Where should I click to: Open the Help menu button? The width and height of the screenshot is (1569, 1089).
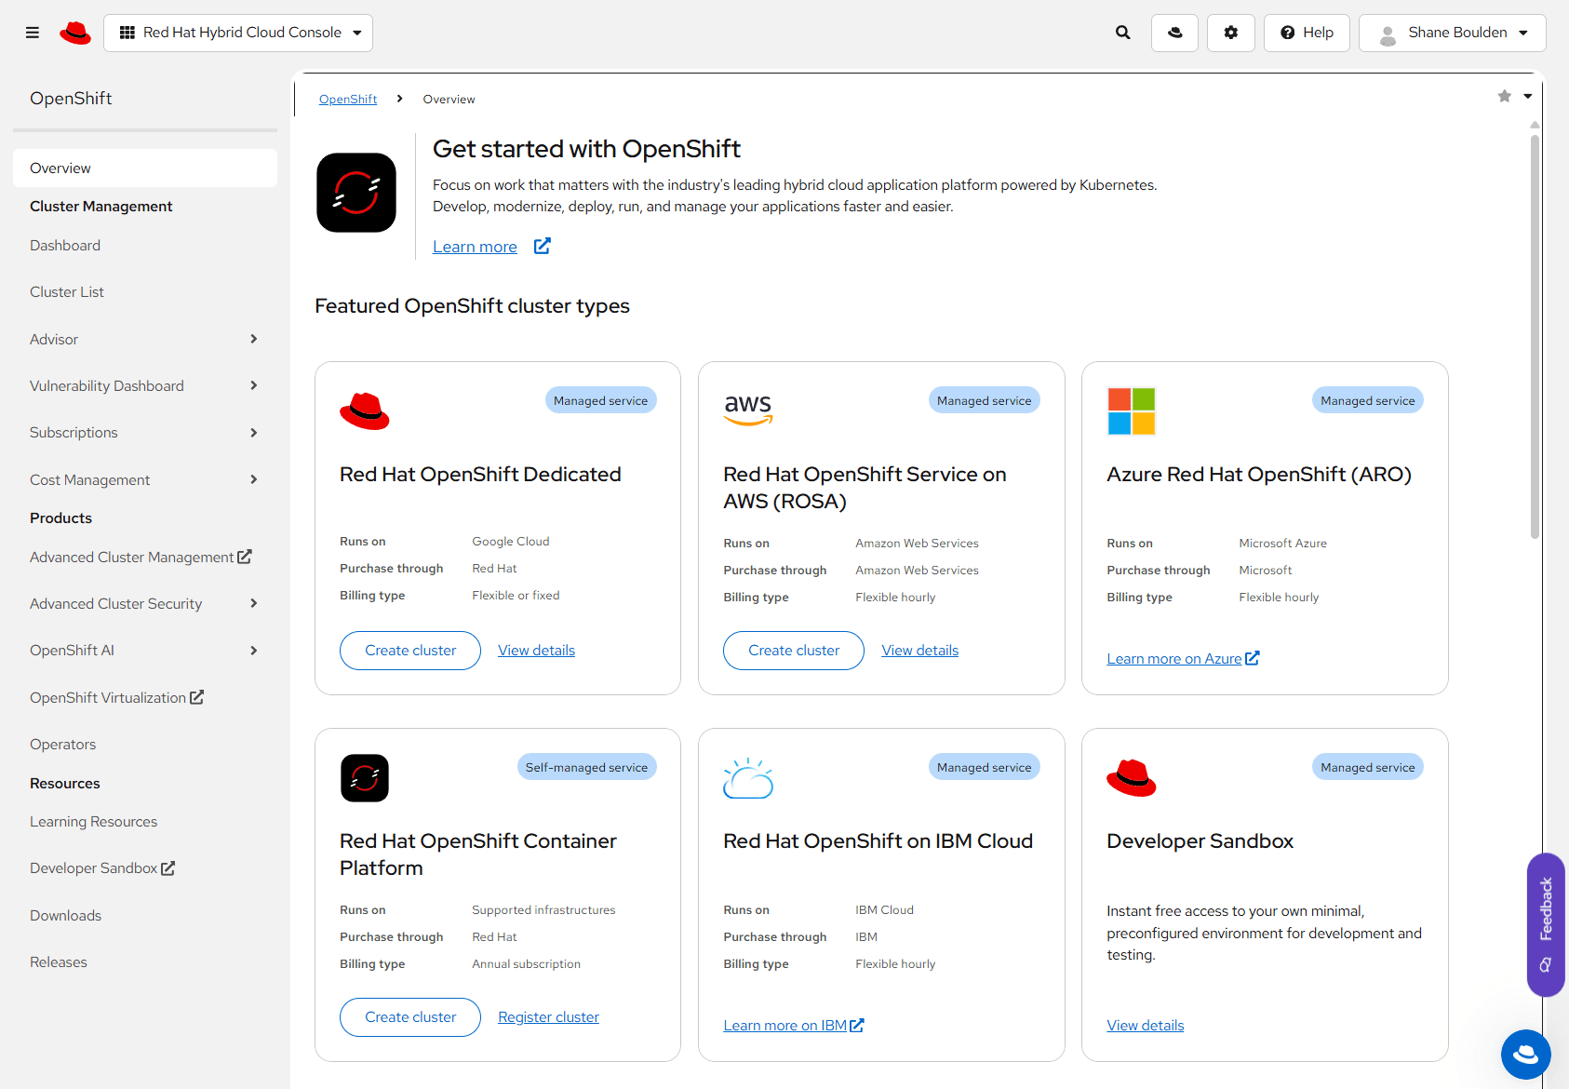point(1307,33)
